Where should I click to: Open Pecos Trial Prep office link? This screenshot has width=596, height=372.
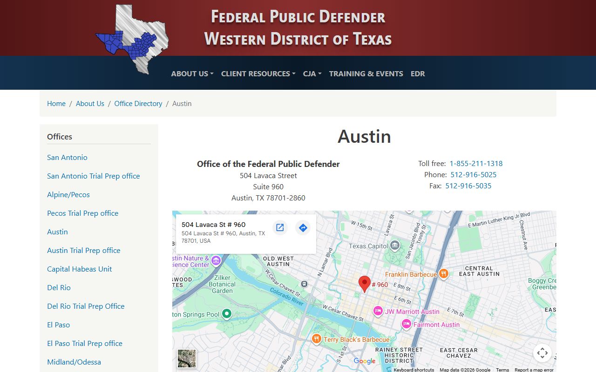[83, 213]
